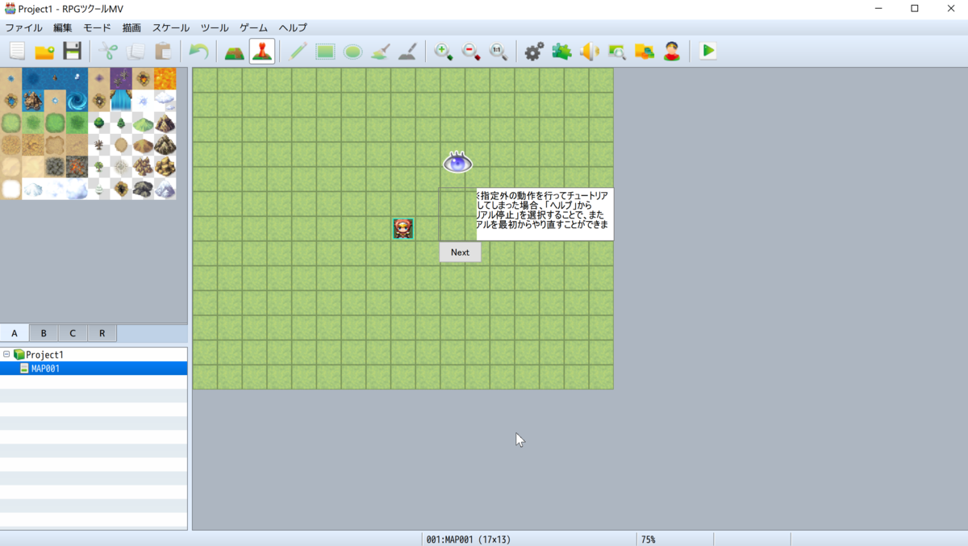The width and height of the screenshot is (968, 546).
Task: Switch to Map editing mode icon
Action: 234,51
